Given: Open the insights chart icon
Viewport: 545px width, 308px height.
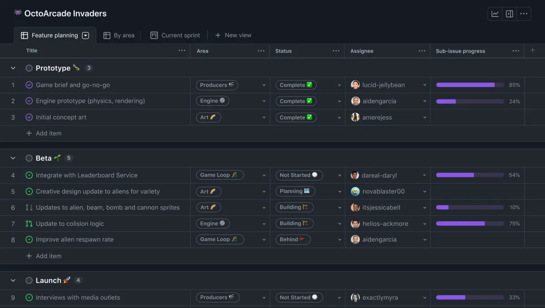Looking at the screenshot, I should (x=495, y=14).
